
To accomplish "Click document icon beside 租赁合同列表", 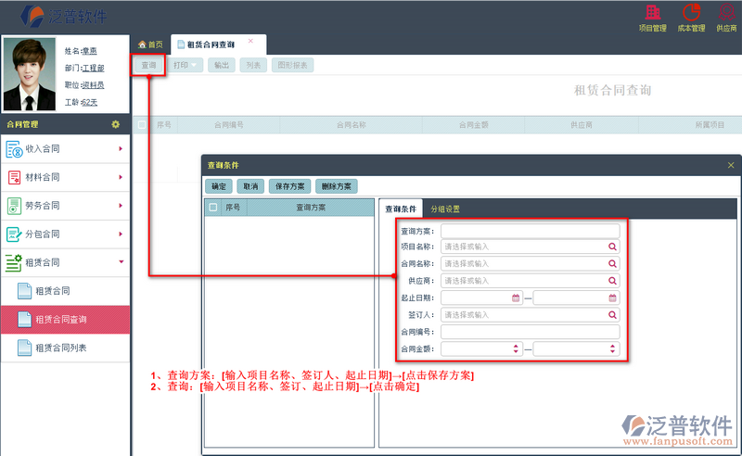I will tap(24, 348).
